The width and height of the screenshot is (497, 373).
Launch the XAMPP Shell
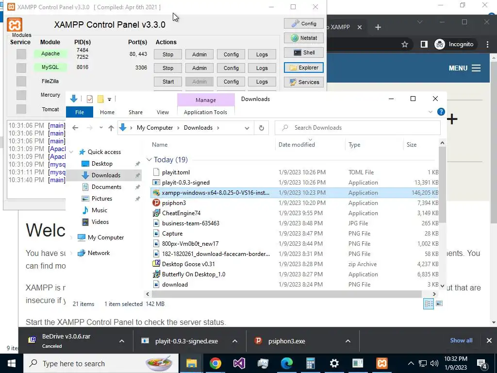pos(304,52)
